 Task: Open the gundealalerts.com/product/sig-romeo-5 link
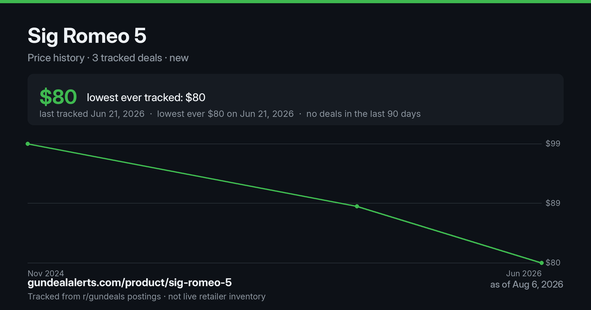[x=130, y=283]
